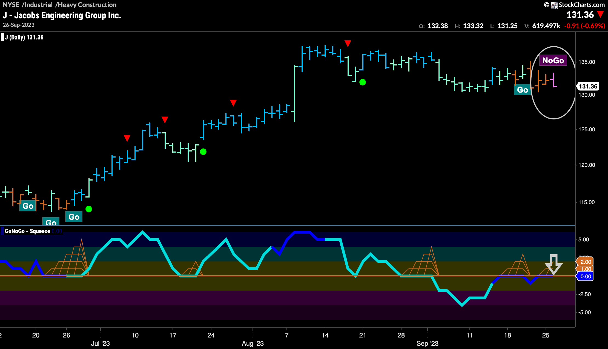
Task: Click the 115.00 price axis label
Action: (x=587, y=202)
